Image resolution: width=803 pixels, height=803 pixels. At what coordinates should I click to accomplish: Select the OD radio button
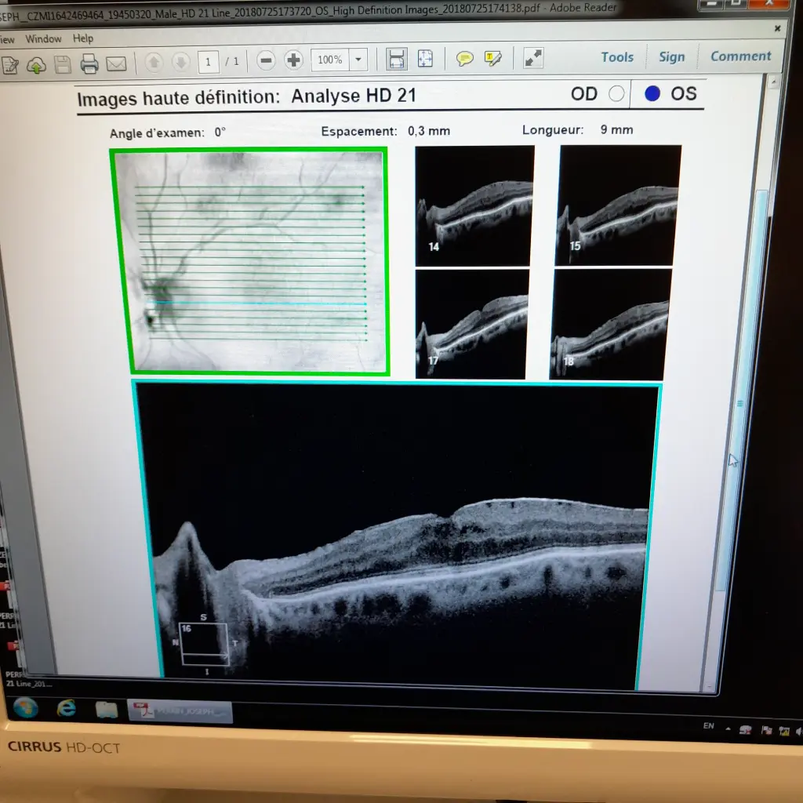pos(616,94)
